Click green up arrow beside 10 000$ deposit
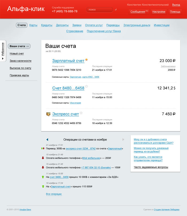Screen dimensions: 187x216 click(43, 177)
